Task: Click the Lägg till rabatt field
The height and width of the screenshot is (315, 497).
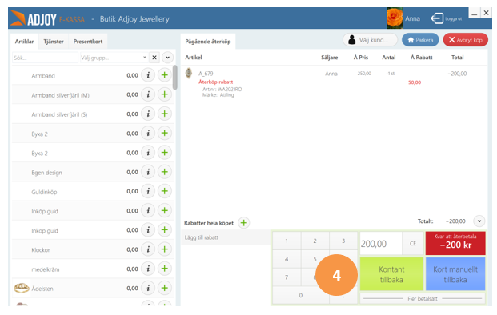Action: 226,237
